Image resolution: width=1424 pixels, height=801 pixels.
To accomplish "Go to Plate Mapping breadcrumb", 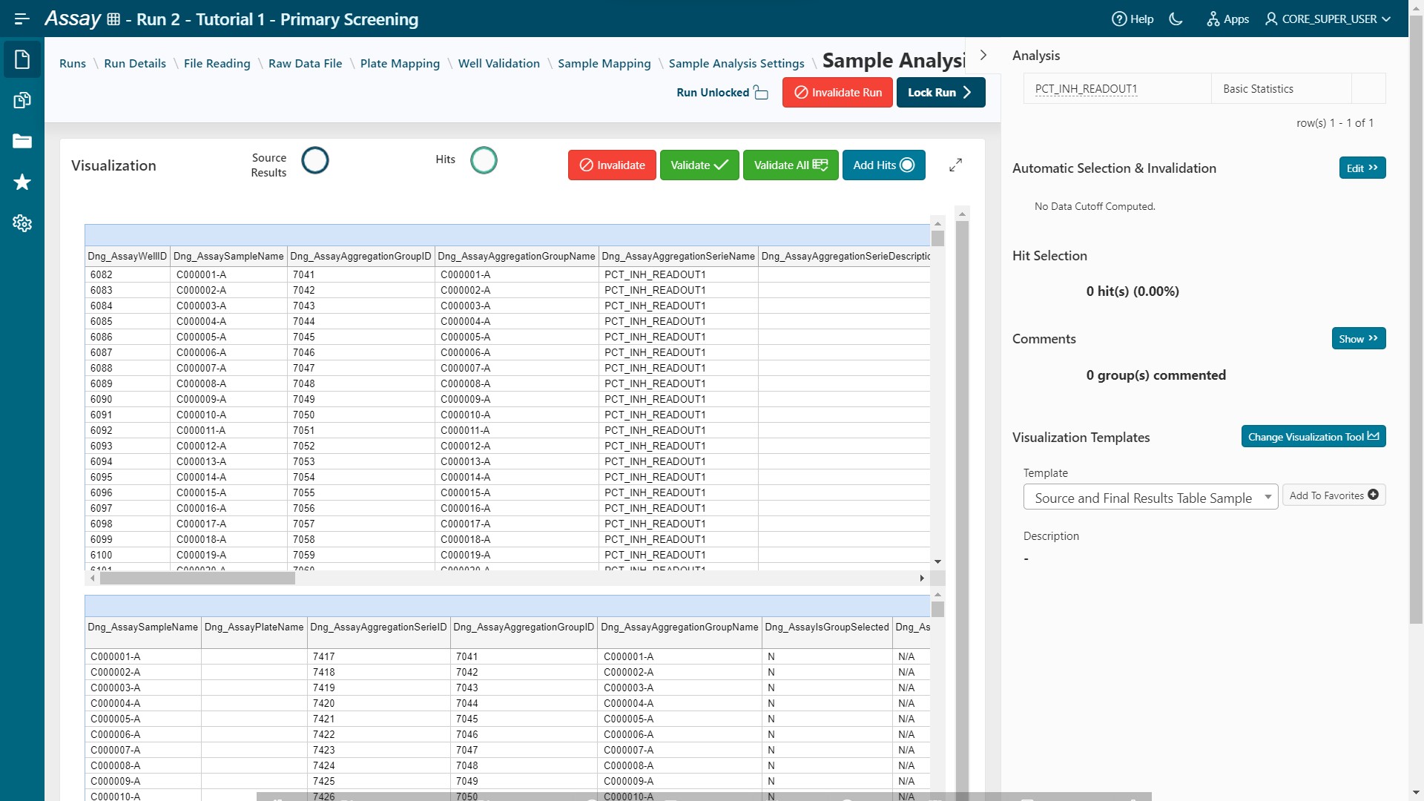I will [400, 63].
